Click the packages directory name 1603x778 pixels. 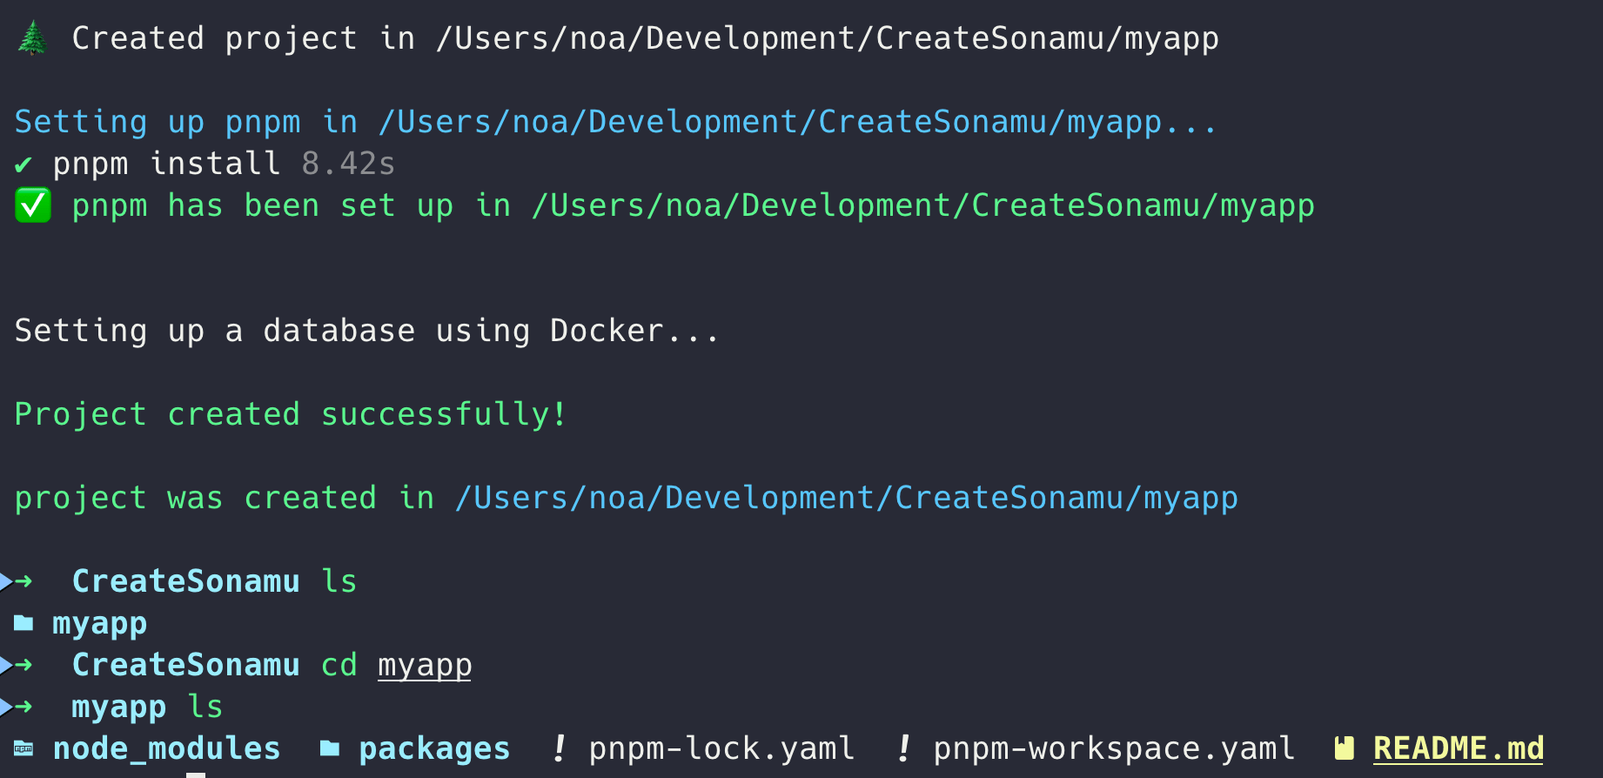click(435, 749)
